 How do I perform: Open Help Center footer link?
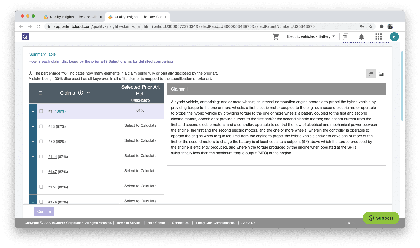coord(156,223)
